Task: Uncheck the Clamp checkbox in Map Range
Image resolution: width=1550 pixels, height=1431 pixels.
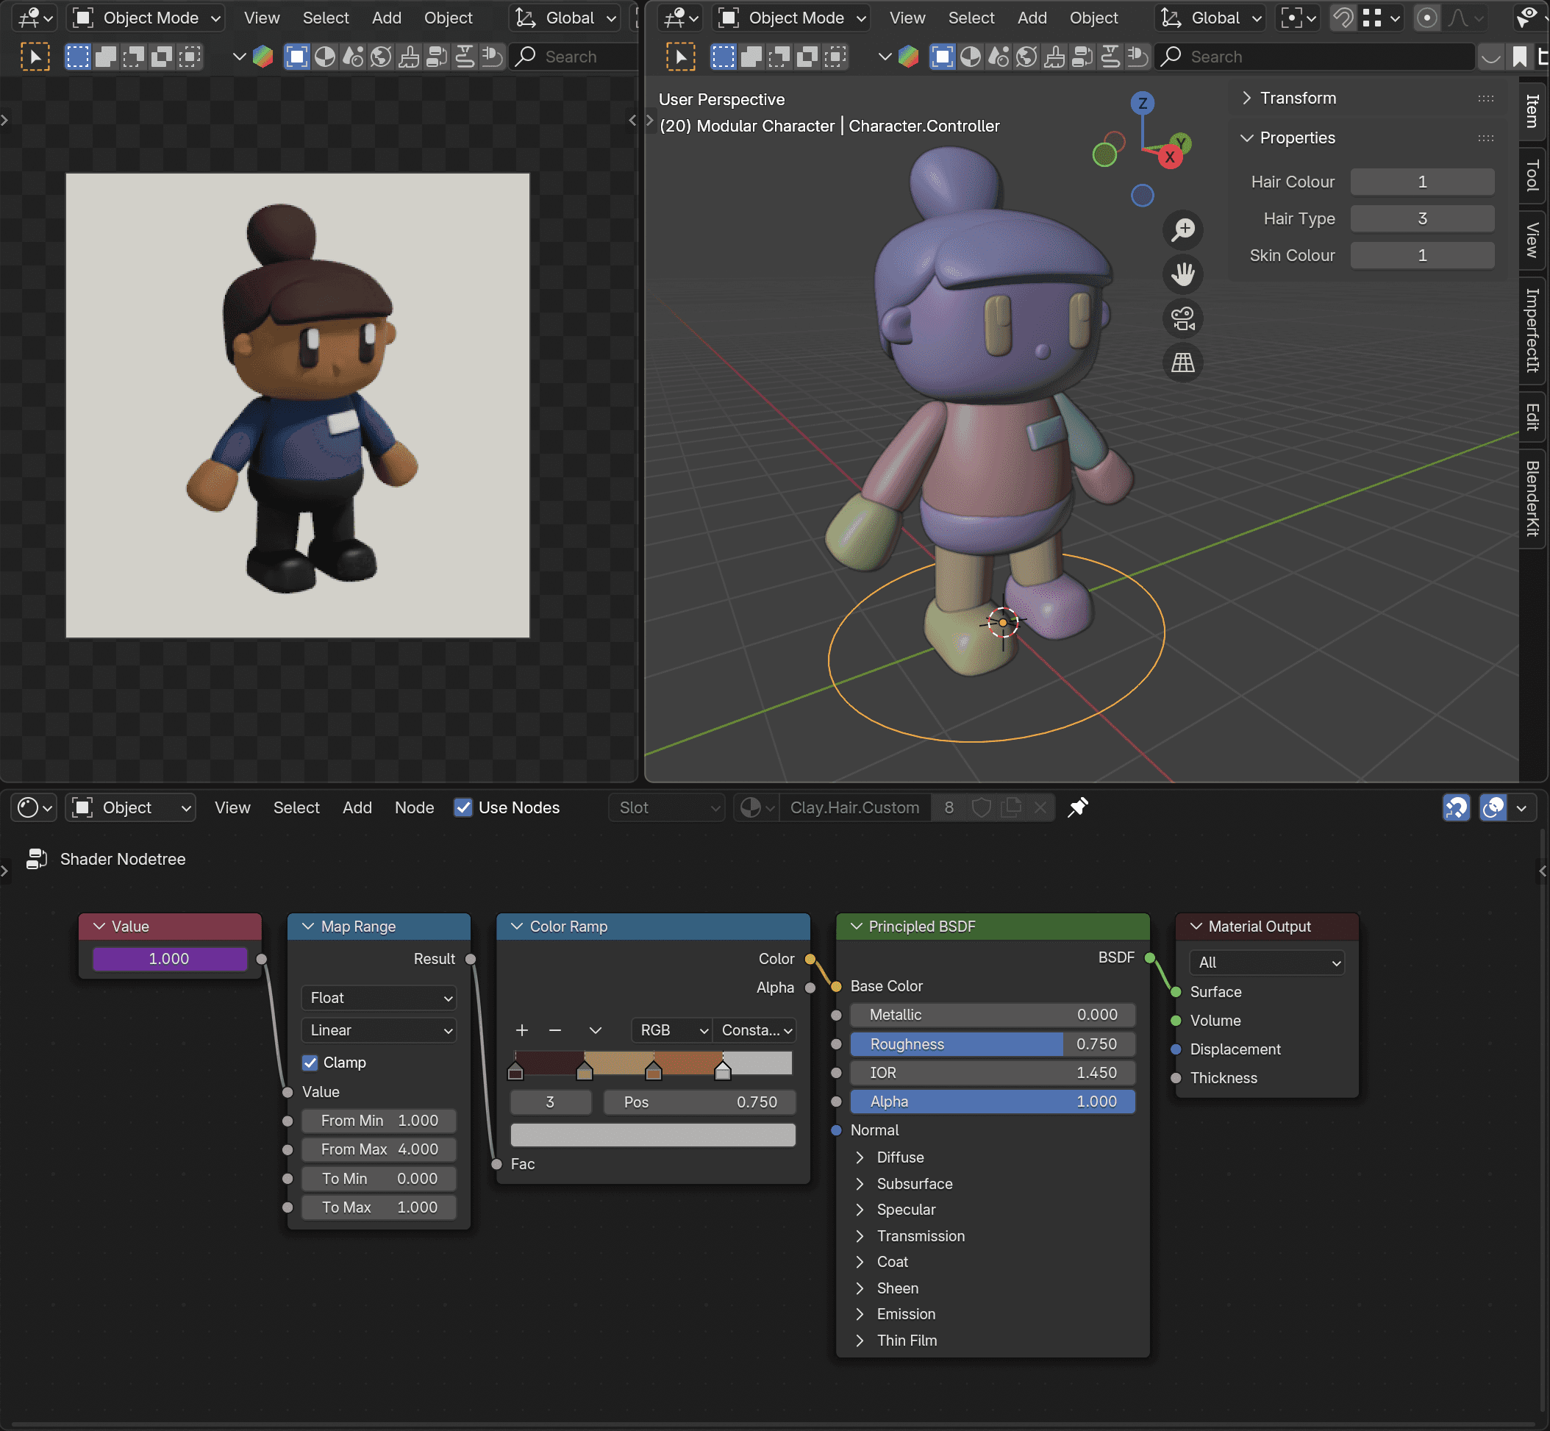Action: (310, 1063)
